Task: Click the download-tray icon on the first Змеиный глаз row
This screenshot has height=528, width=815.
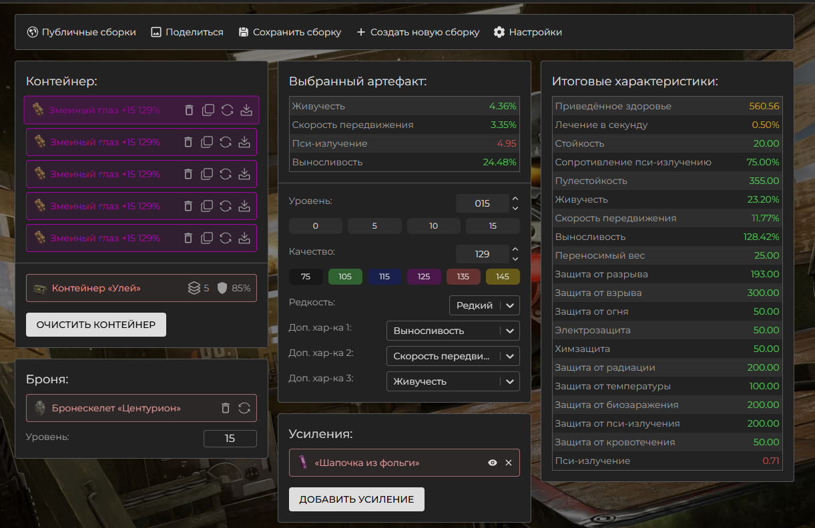Action: [246, 110]
